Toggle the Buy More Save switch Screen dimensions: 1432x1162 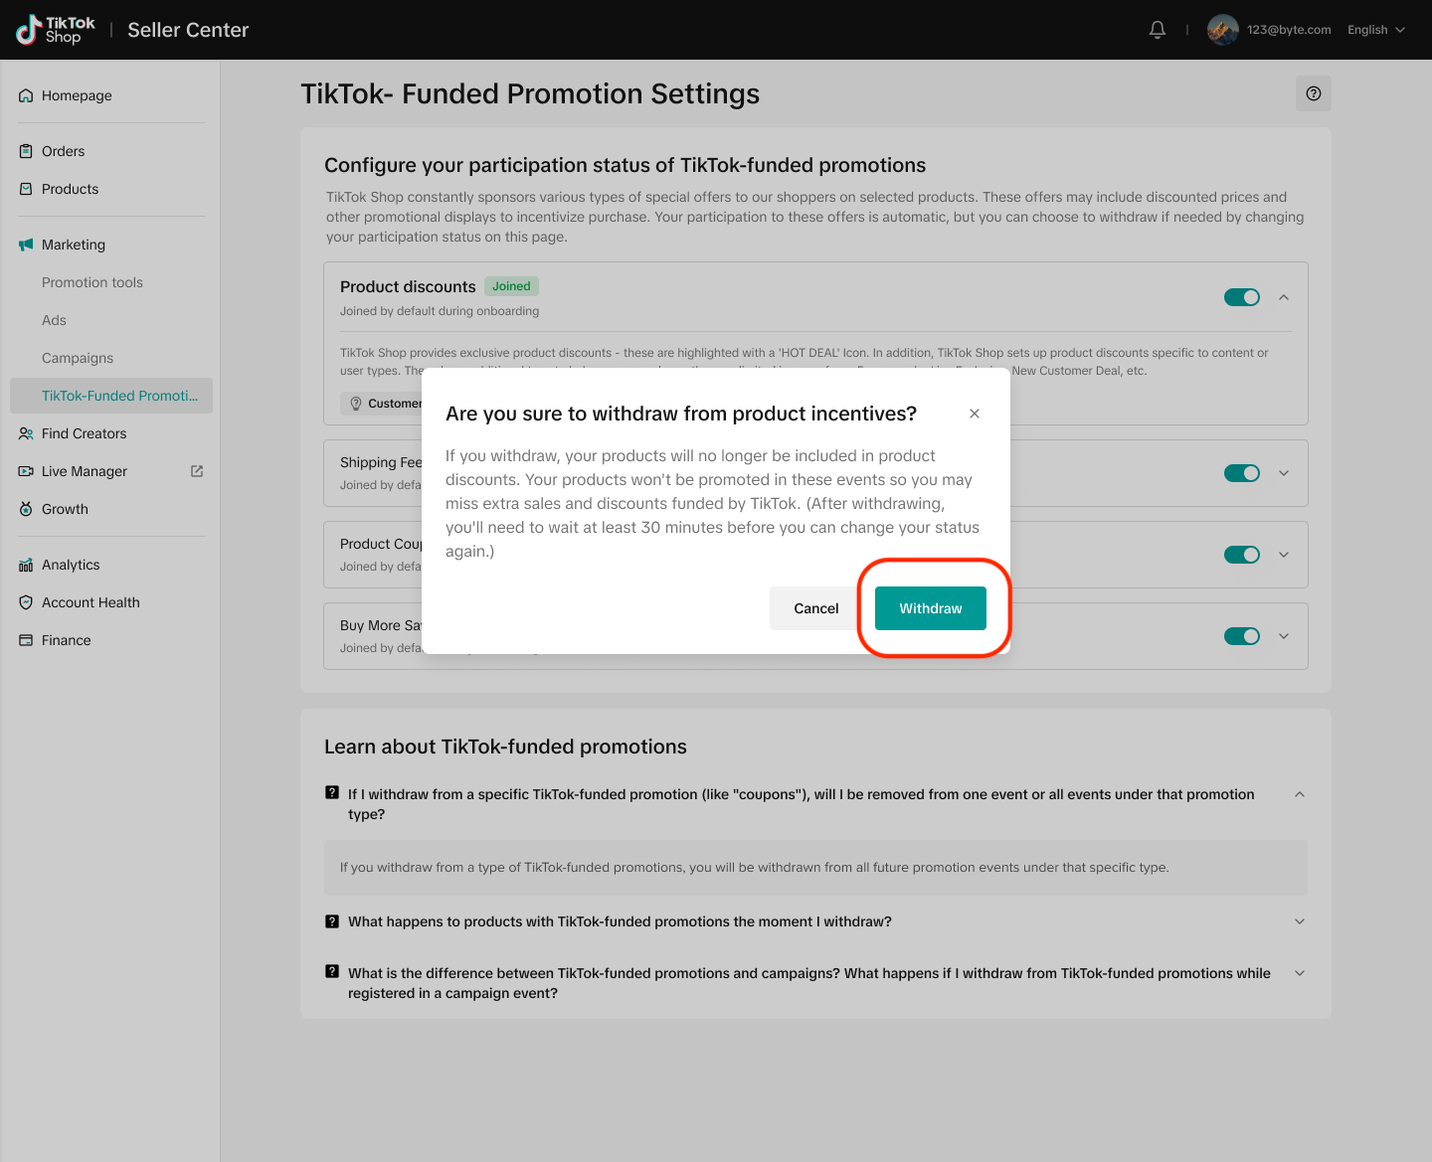1241,636
